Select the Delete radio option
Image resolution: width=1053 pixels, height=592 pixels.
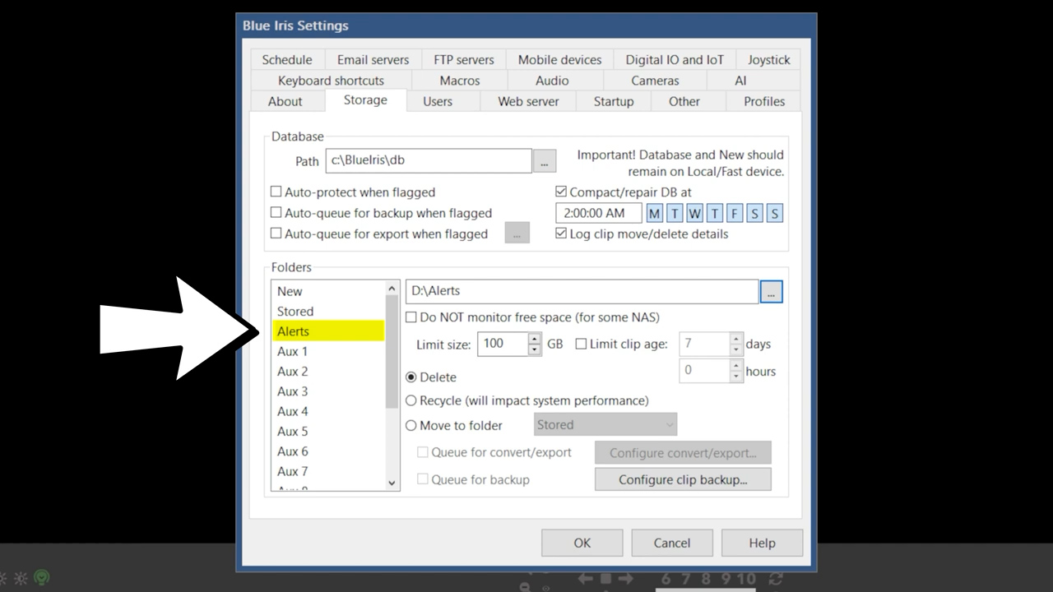pyautogui.click(x=411, y=377)
